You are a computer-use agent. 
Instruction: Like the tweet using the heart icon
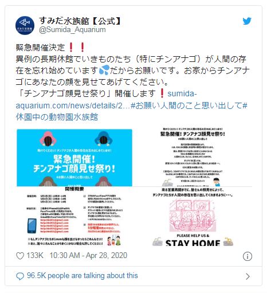[20, 256]
